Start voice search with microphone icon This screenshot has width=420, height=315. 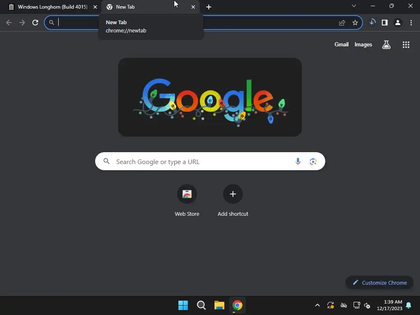298,161
